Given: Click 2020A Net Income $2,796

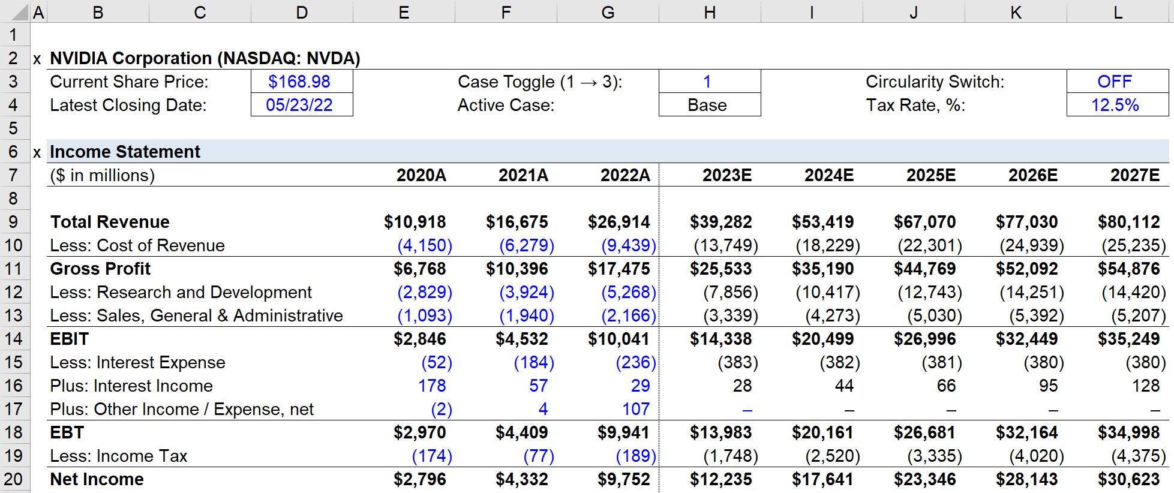Looking at the screenshot, I should pos(419,479).
